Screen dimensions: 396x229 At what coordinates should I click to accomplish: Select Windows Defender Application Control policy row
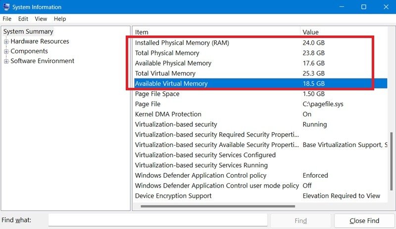(260, 175)
